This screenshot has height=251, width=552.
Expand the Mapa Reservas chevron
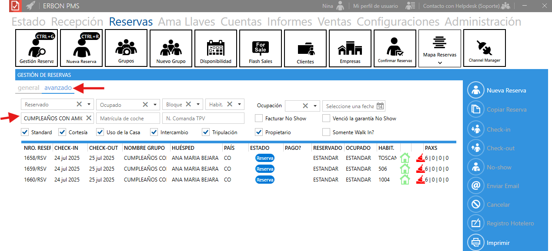tap(440, 63)
